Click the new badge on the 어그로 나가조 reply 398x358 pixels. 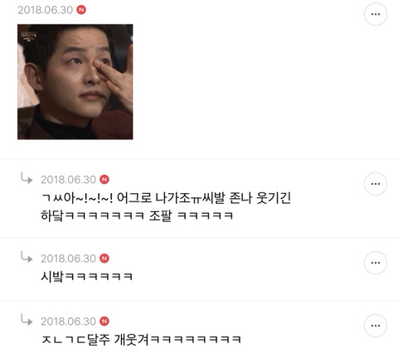tap(104, 180)
